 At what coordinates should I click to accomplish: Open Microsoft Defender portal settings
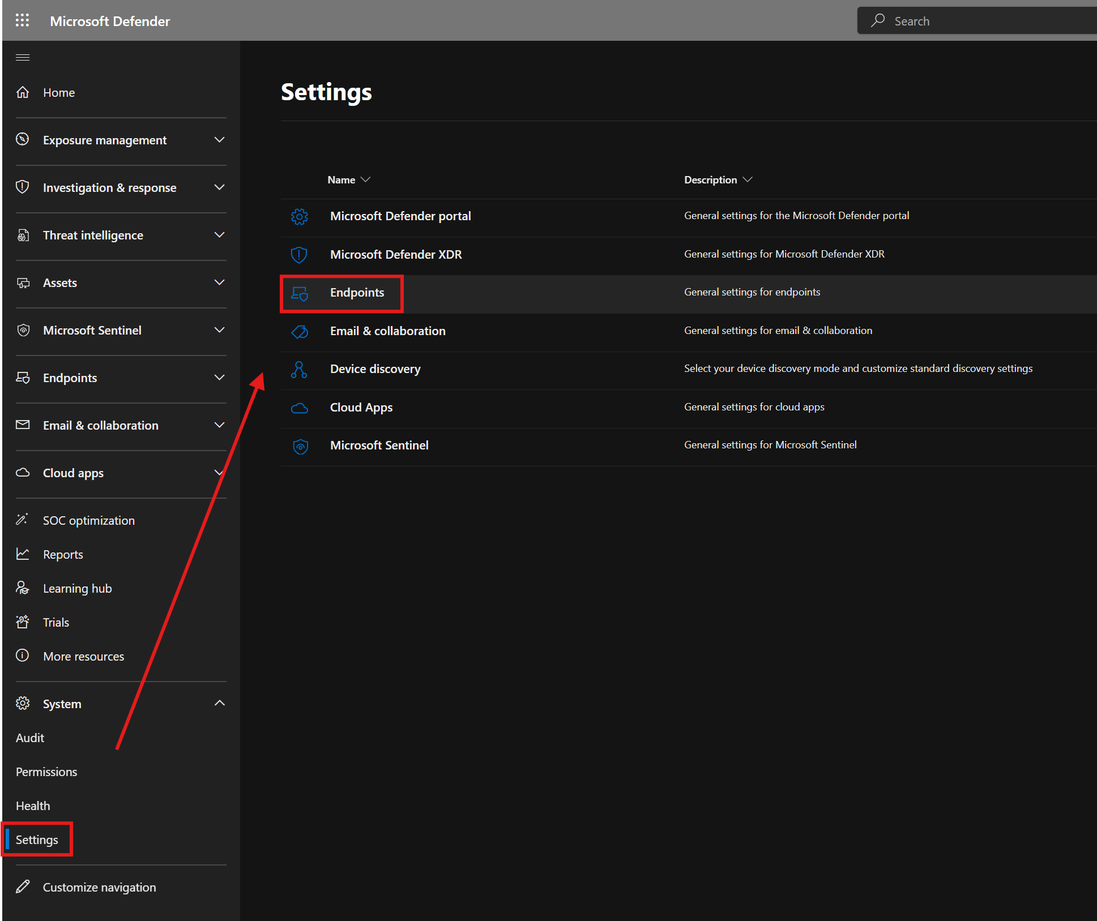point(688,217)
